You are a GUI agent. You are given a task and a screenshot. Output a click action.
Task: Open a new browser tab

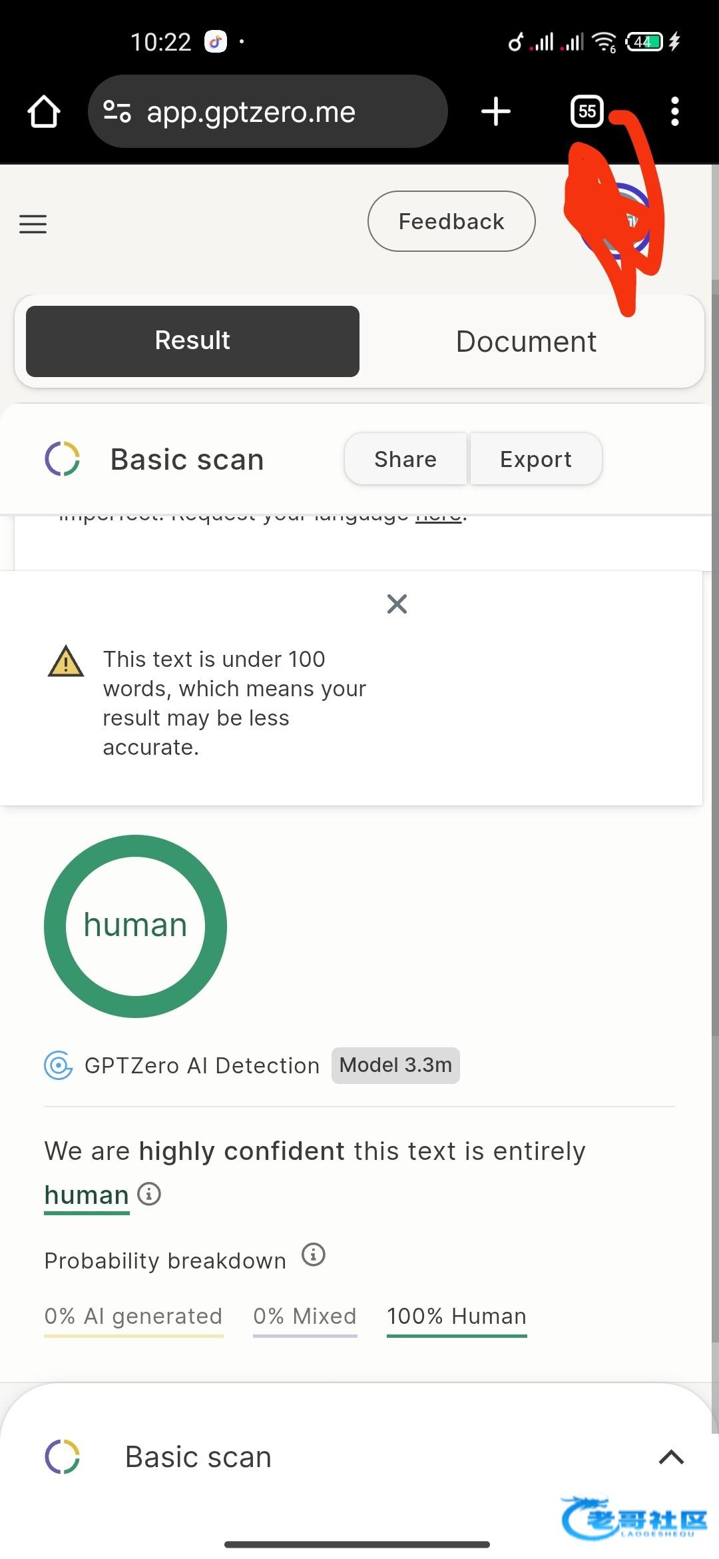coord(496,111)
